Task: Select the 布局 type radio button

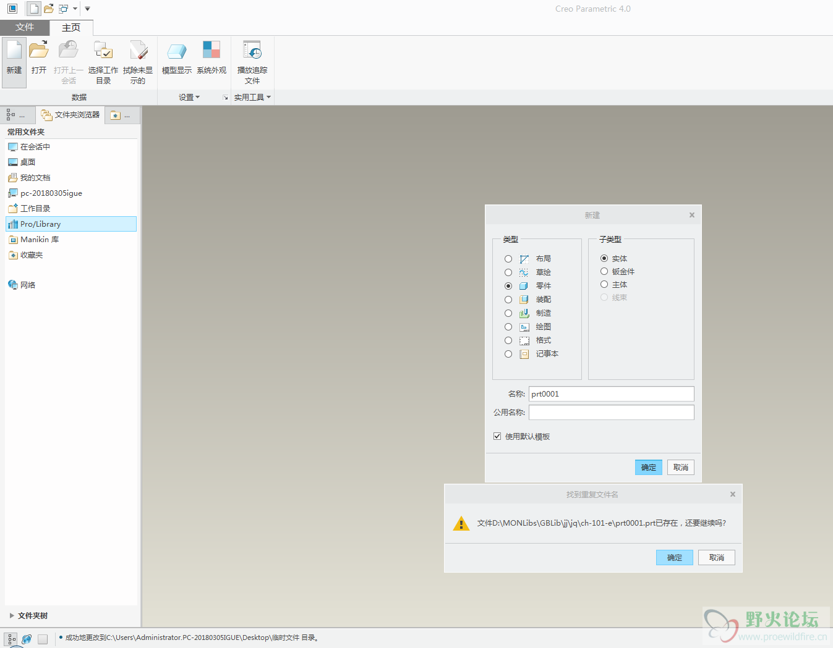Action: tap(508, 259)
